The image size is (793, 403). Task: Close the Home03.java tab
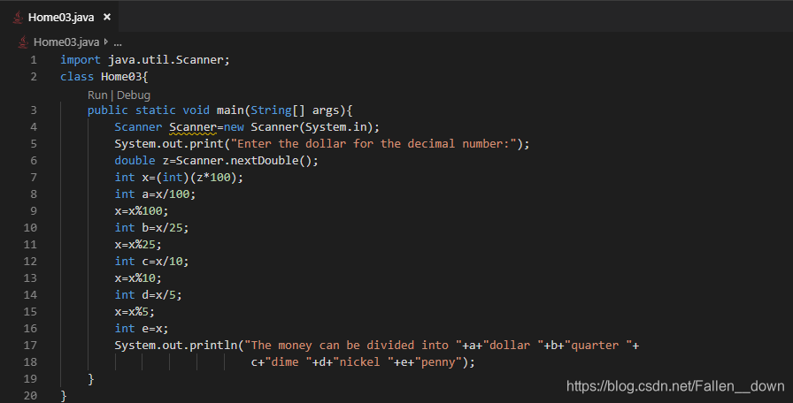107,17
